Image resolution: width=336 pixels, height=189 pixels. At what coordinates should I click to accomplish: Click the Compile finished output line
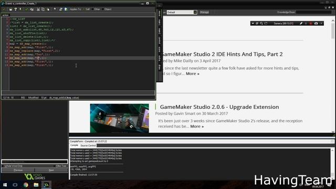pos(84,175)
